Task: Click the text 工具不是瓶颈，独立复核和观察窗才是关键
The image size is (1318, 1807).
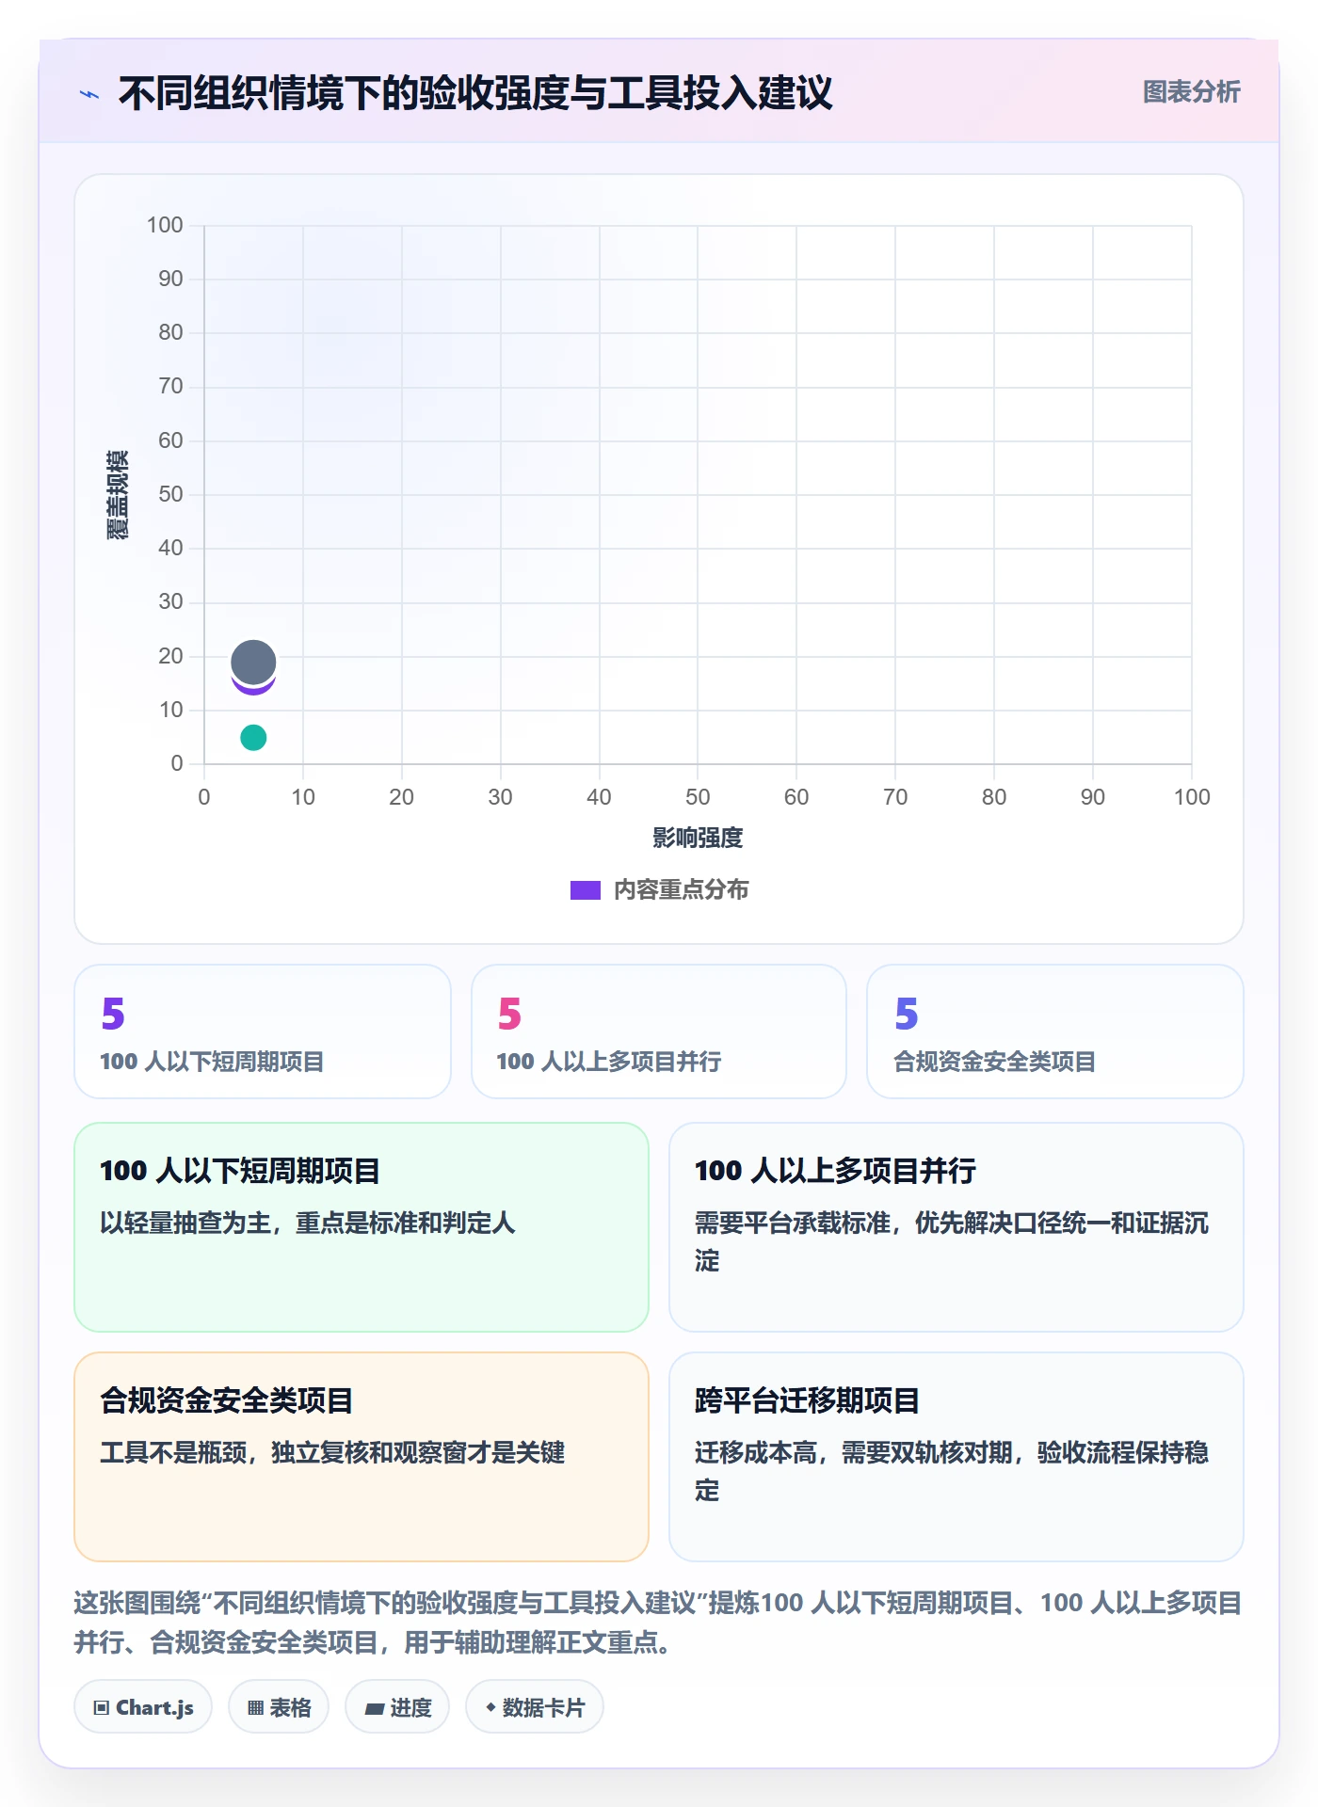Action: click(332, 1452)
